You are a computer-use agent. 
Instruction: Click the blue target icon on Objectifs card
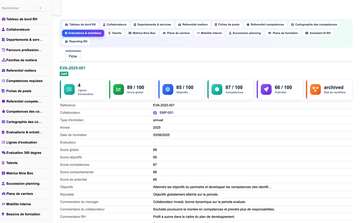tap(168, 89)
